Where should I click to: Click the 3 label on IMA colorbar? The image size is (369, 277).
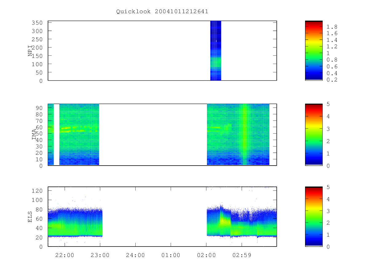pos(328,129)
